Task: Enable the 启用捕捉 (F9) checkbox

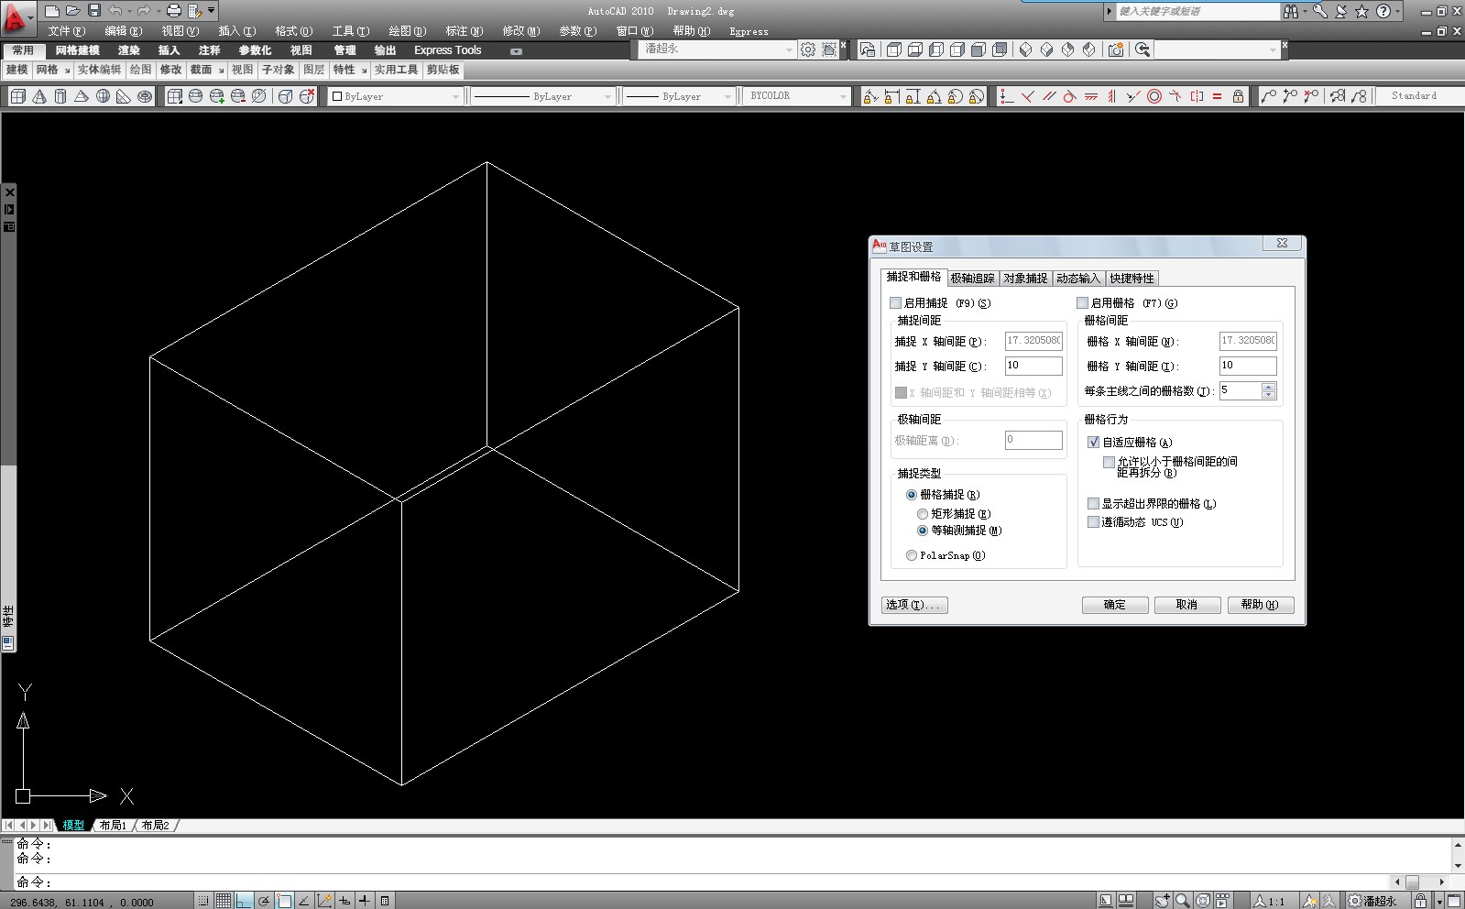Action: 895,302
